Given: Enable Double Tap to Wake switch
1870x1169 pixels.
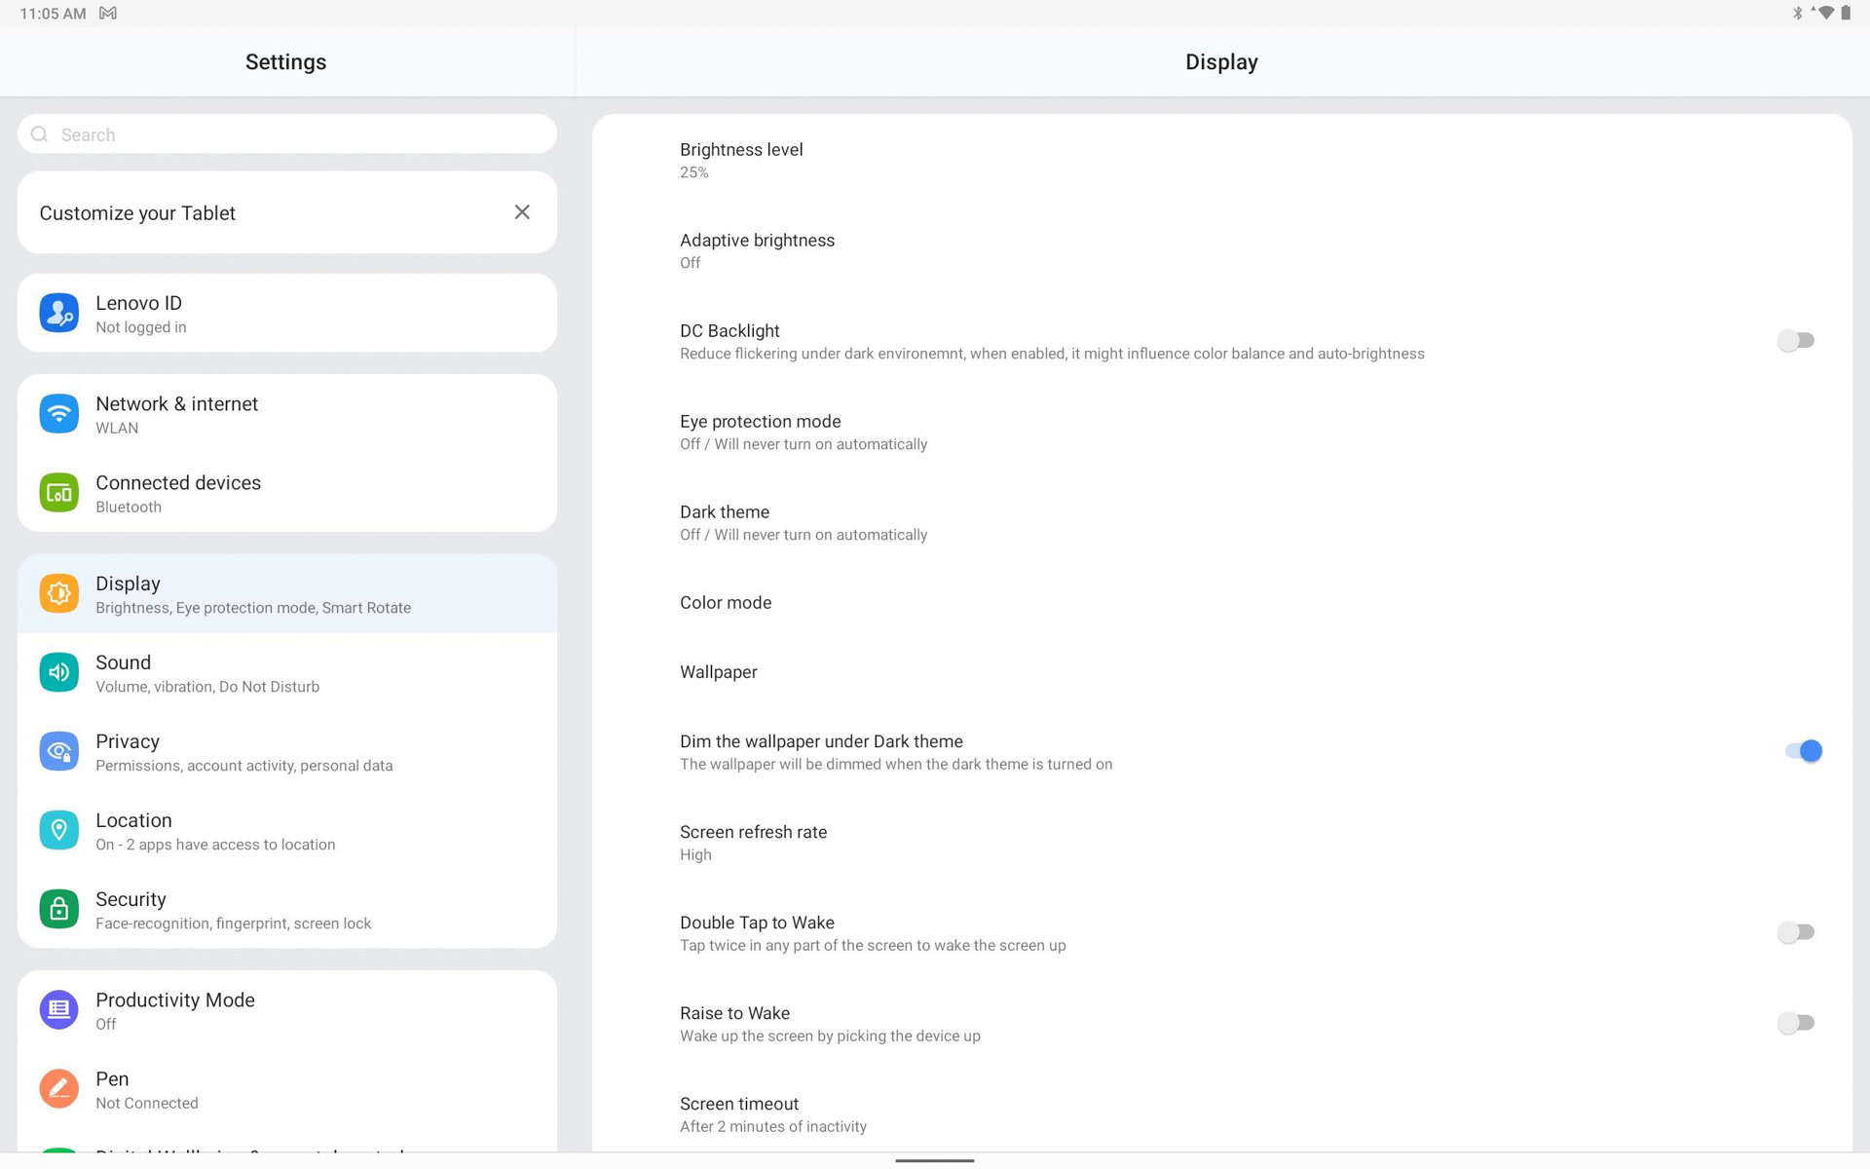Looking at the screenshot, I should [1795, 932].
